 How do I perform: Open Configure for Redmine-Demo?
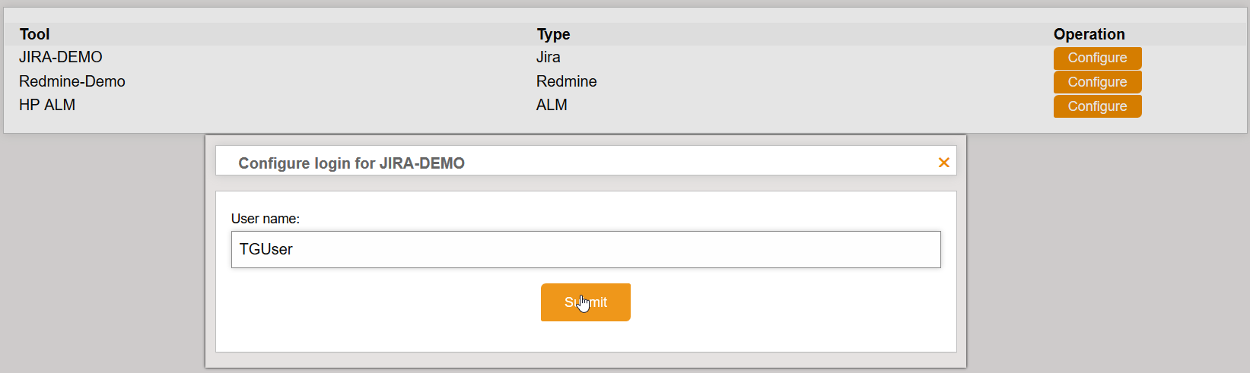[1097, 82]
